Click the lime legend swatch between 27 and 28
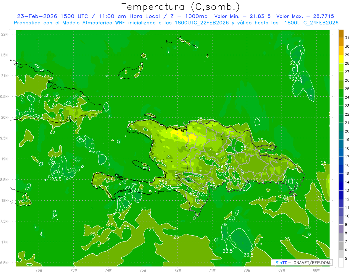Image resolution: width=355 pixels, height=274 pixels. pyautogui.click(x=341, y=68)
